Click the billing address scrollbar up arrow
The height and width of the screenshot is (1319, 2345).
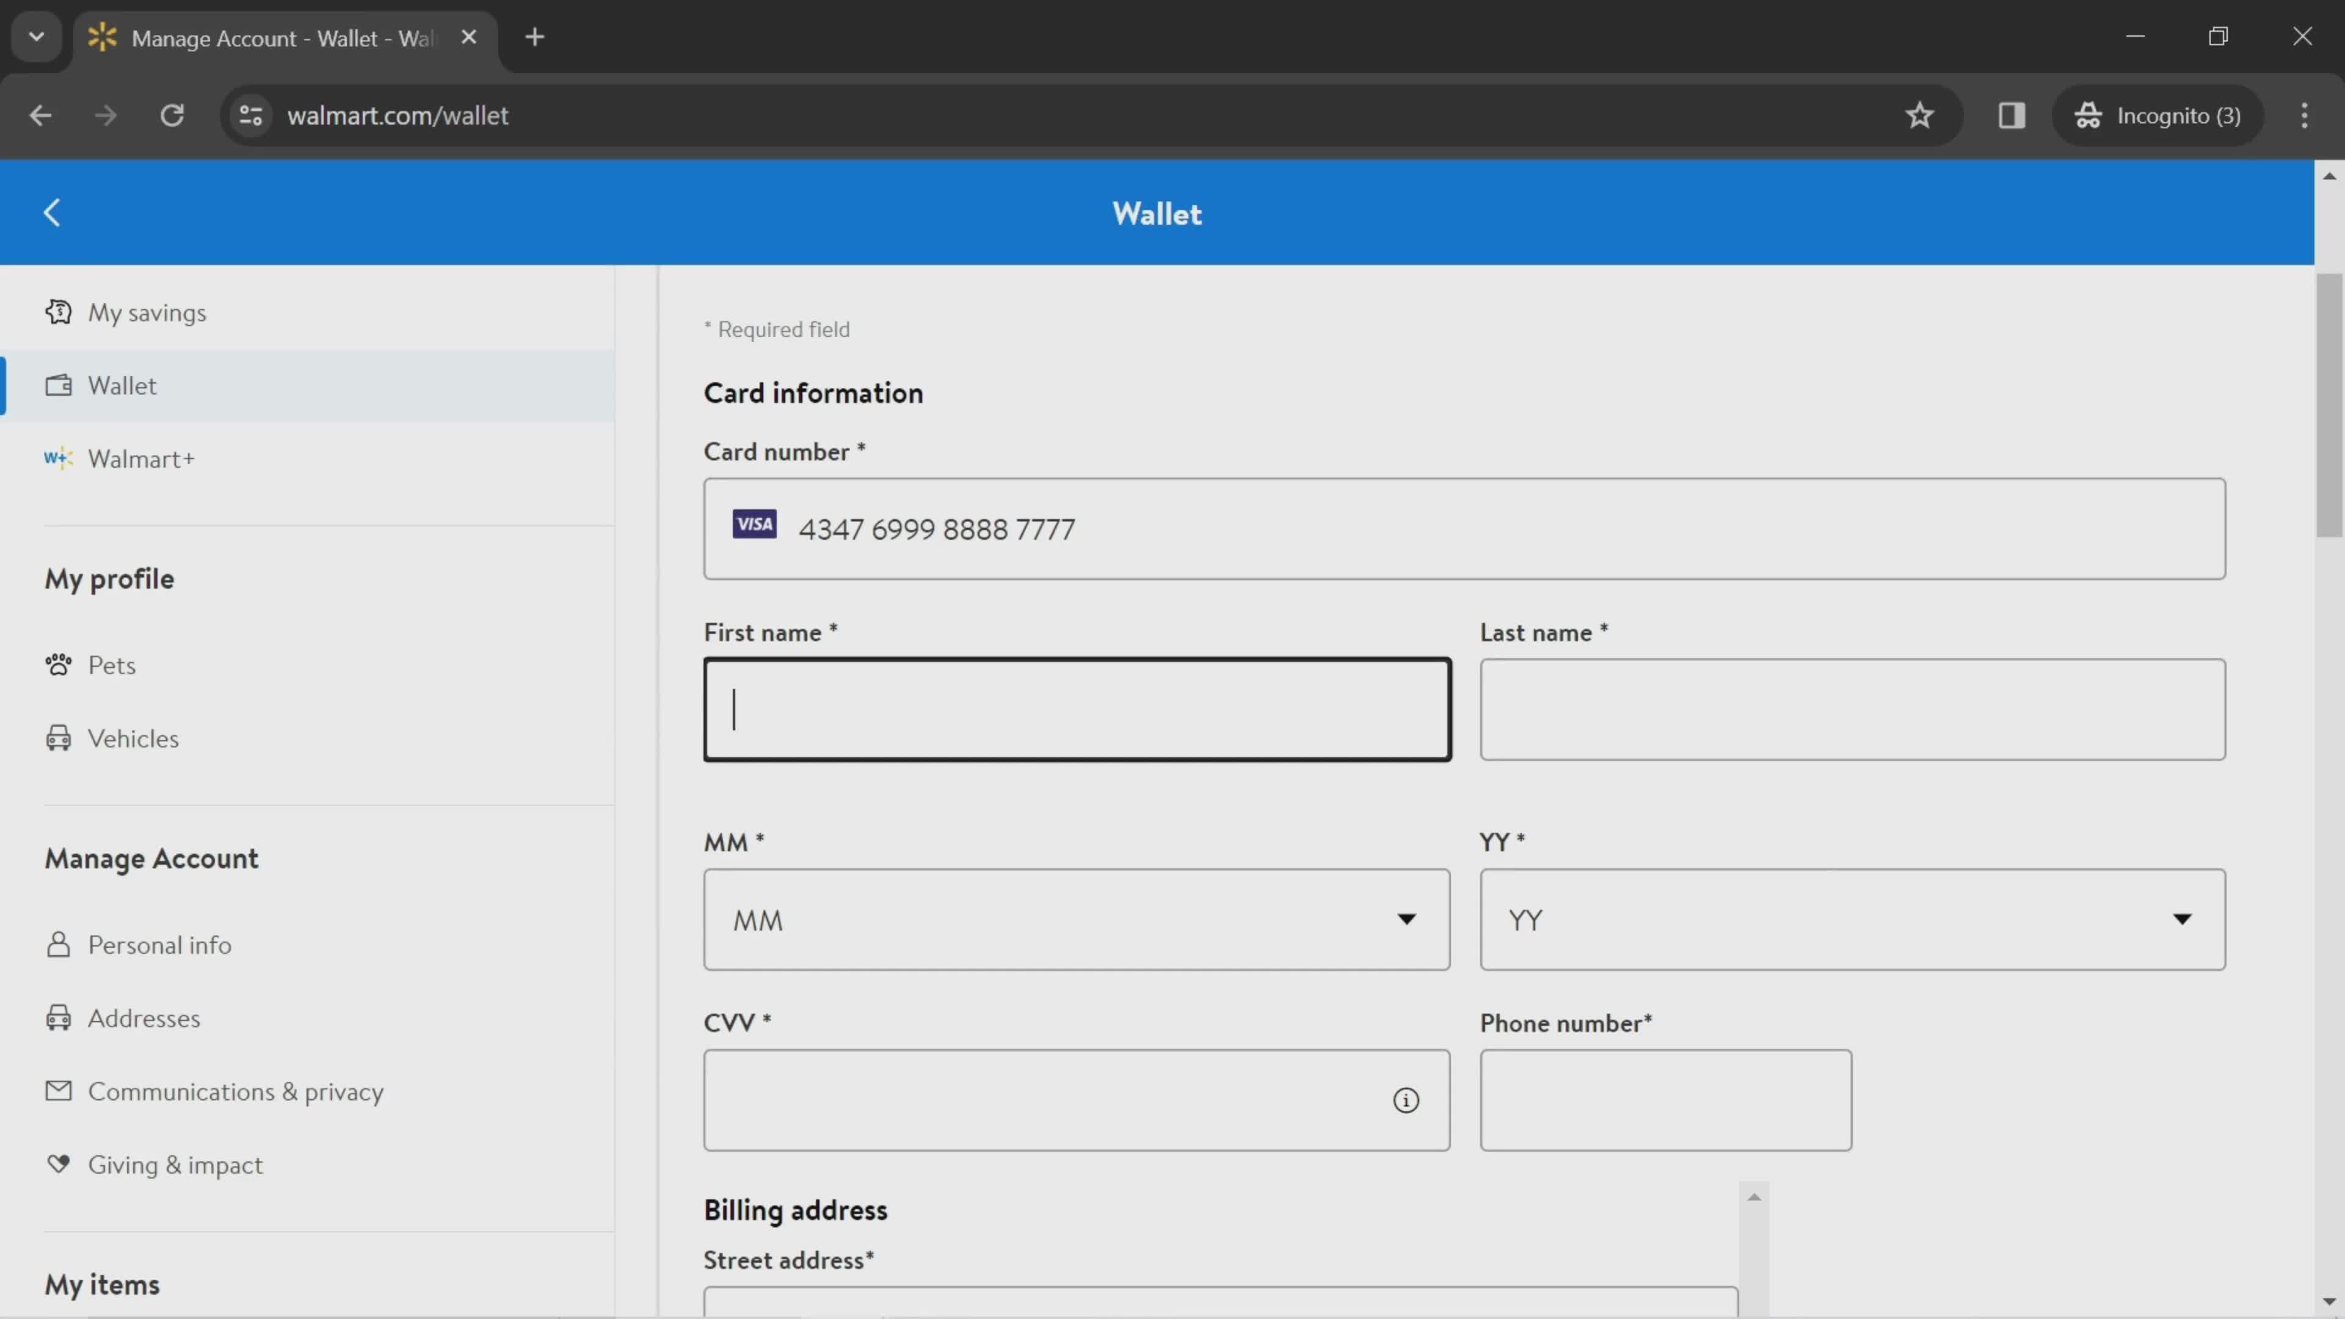click(1754, 1196)
